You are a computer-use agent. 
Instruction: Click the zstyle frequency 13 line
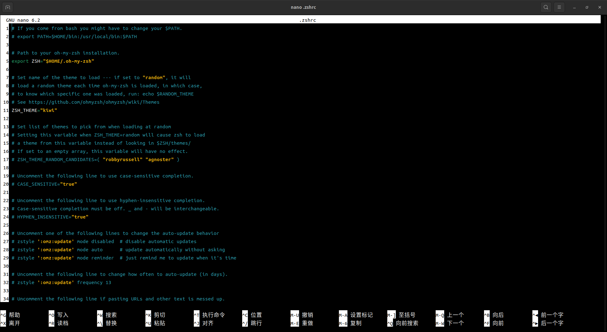pyautogui.click(x=61, y=282)
